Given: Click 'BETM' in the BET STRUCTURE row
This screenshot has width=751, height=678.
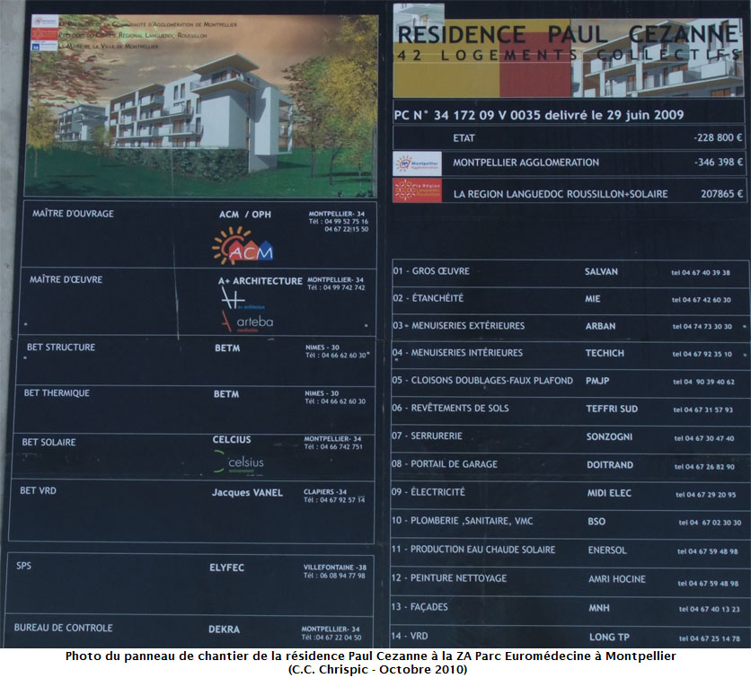Looking at the screenshot, I should point(227,348).
